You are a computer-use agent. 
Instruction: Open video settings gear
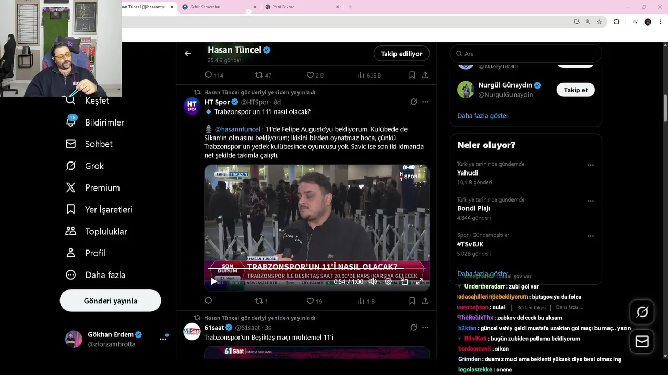point(388,281)
